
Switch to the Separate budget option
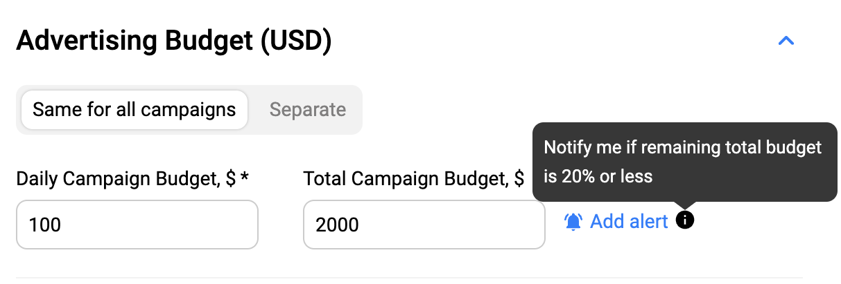(307, 110)
